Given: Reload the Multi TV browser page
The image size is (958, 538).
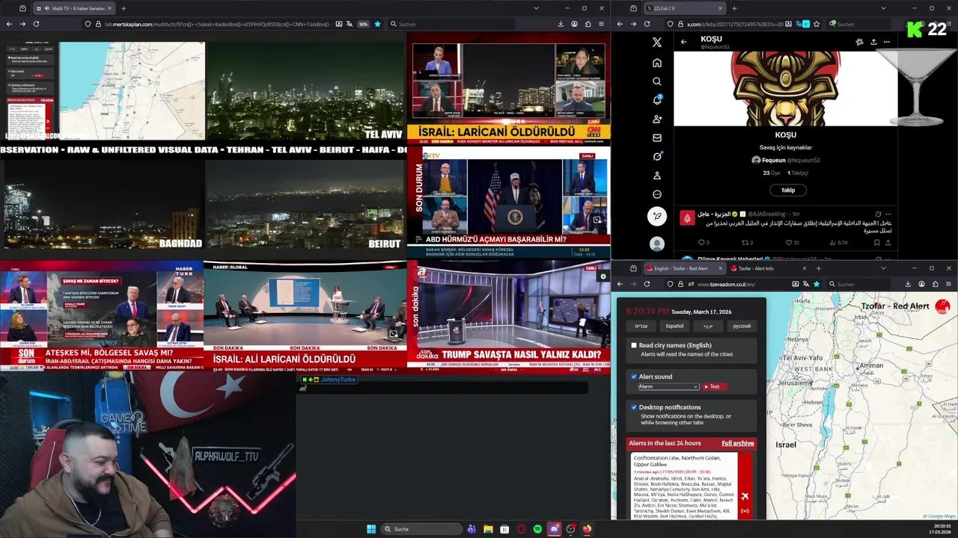Looking at the screenshot, I should (36, 24).
